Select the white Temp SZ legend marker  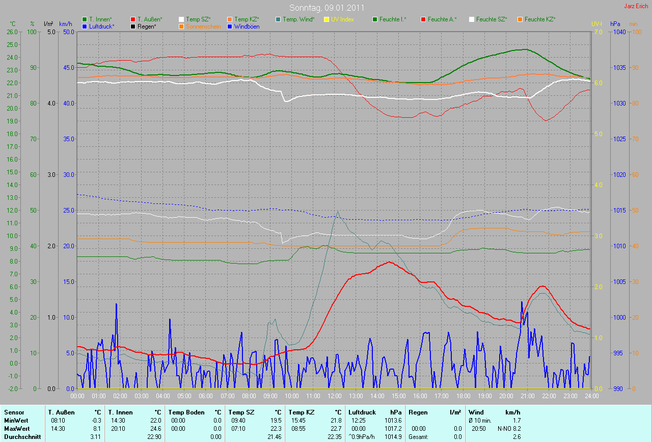coord(181,19)
